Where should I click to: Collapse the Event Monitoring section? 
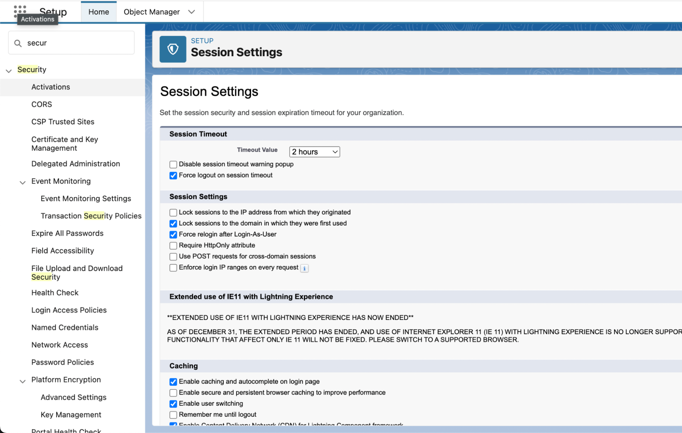coord(23,182)
